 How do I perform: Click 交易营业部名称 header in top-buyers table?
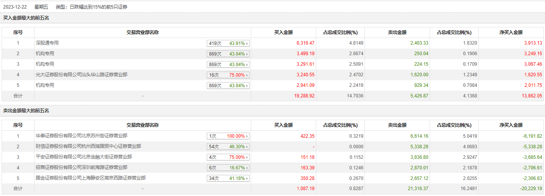click(142, 32)
